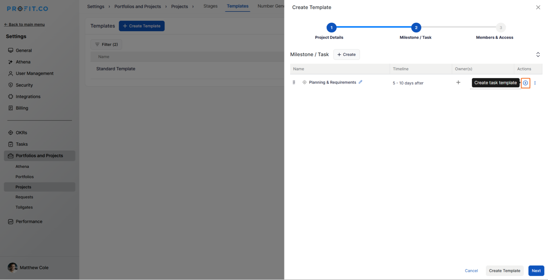548x280 pixels.
Task: Click the Athena sparkle icon in Settings
Action: pos(11,62)
